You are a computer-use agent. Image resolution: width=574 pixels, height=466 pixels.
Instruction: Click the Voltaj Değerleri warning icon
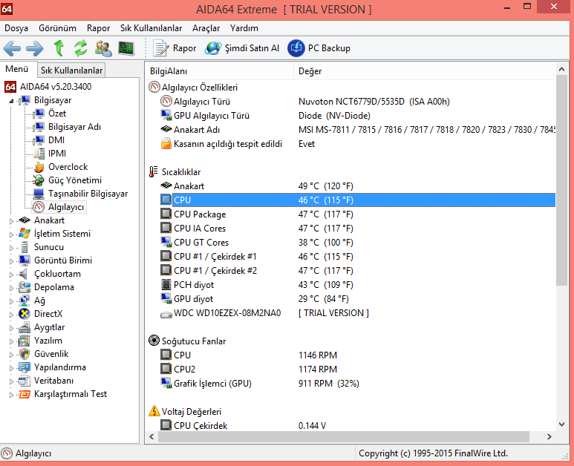click(154, 411)
